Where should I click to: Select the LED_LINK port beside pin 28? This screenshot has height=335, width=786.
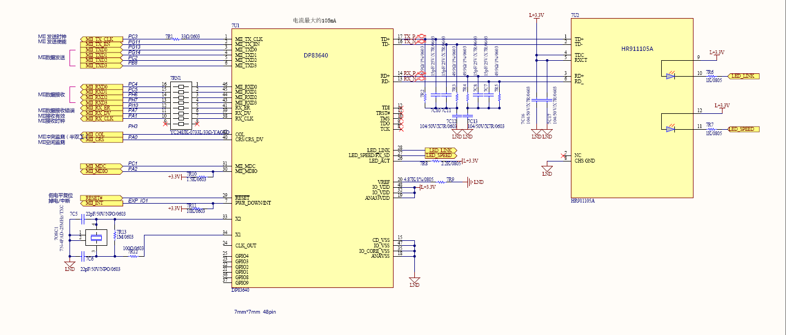pos(441,150)
